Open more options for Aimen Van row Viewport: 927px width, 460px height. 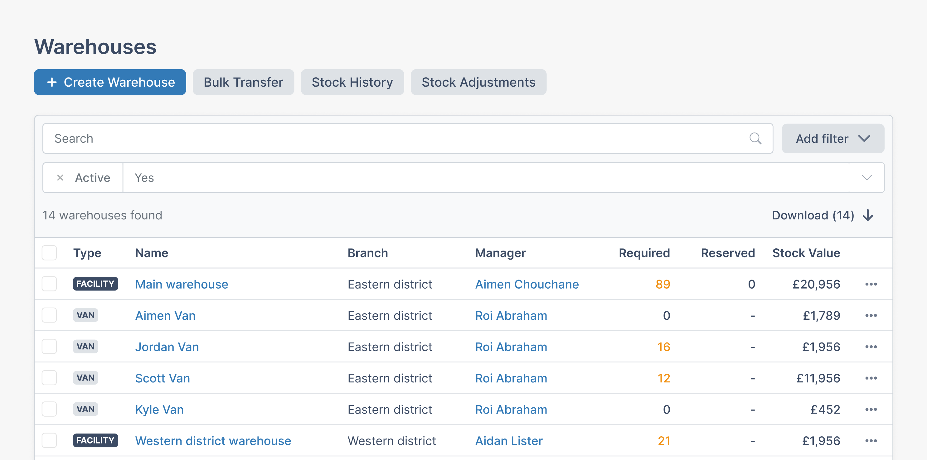[871, 315]
